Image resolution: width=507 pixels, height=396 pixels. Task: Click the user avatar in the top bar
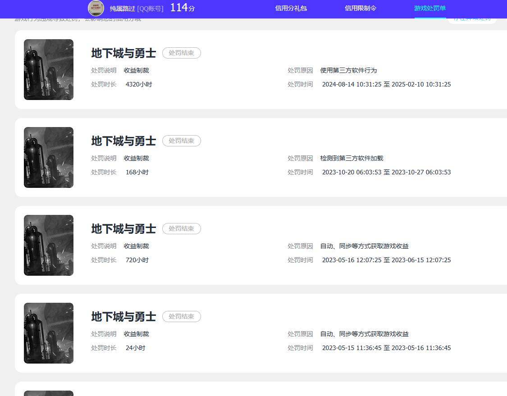tap(96, 8)
